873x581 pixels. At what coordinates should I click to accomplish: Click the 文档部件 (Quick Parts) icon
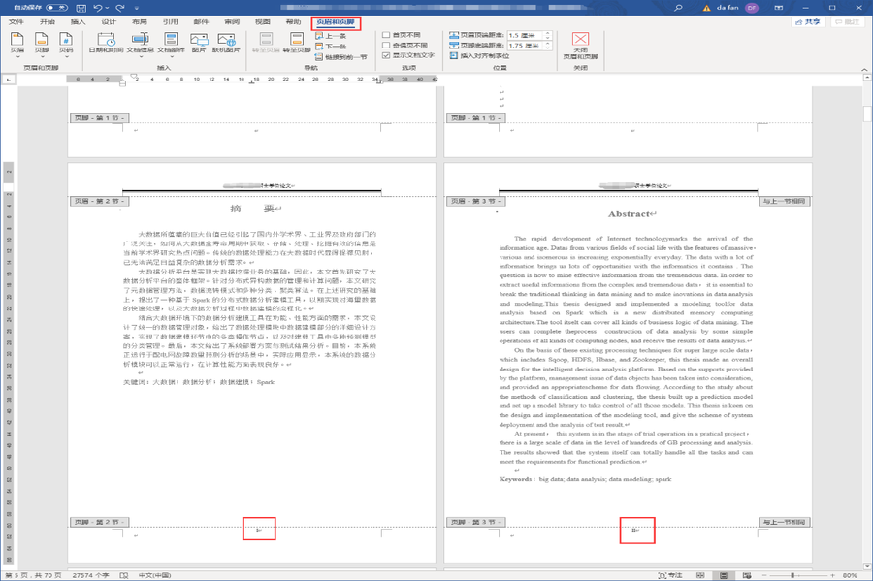171,44
